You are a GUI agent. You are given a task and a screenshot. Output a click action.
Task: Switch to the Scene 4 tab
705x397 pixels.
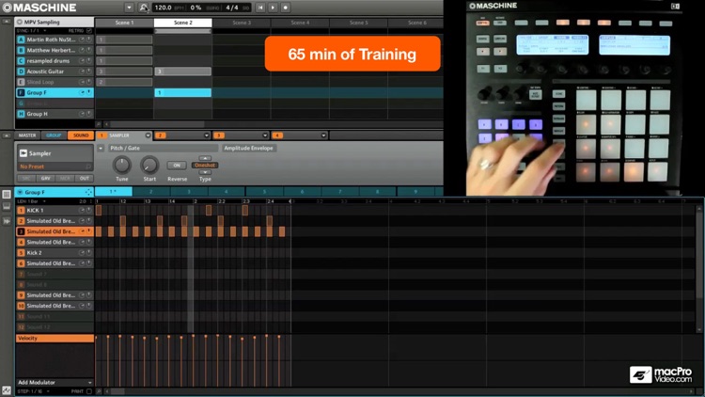click(300, 23)
